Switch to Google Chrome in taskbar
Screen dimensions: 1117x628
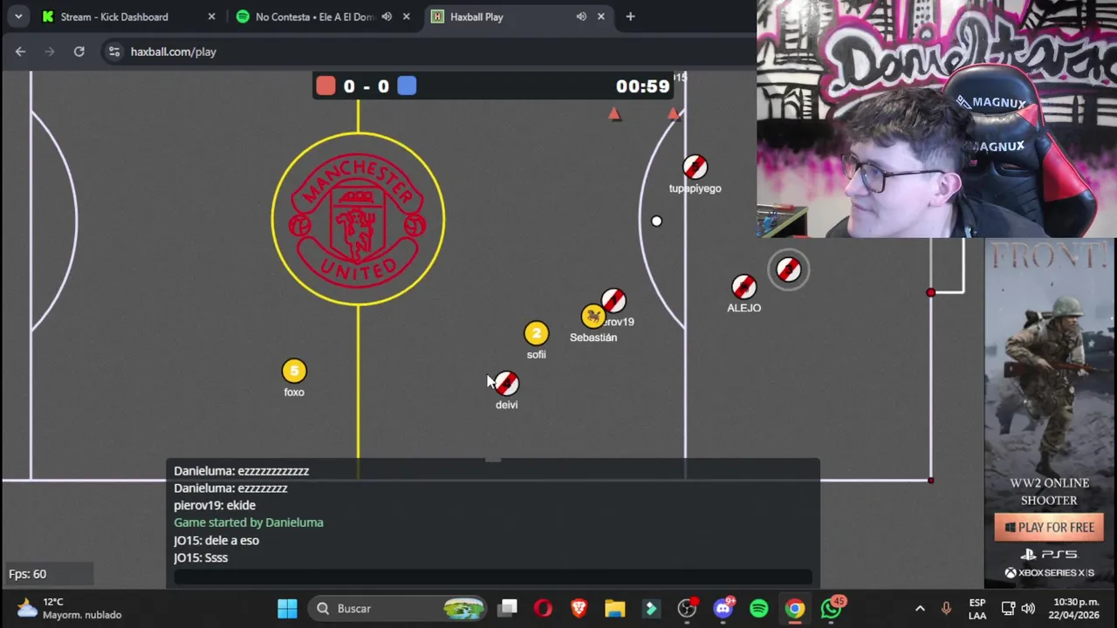coord(795,608)
